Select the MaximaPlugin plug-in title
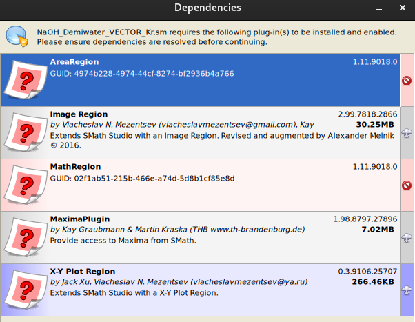Viewport: 415px width, 322px height. click(80, 219)
